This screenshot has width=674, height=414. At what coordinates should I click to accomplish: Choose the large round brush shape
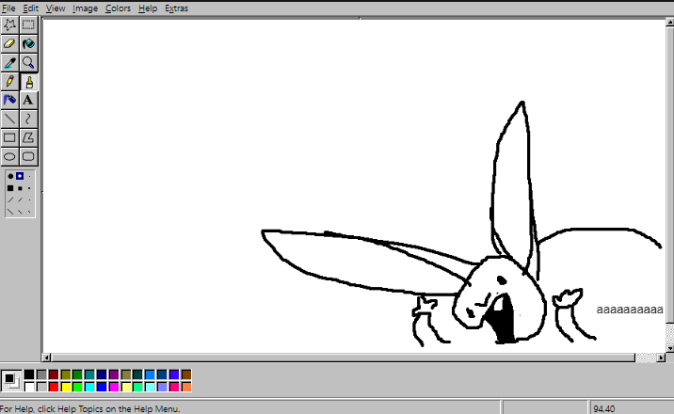pyautogui.click(x=10, y=176)
